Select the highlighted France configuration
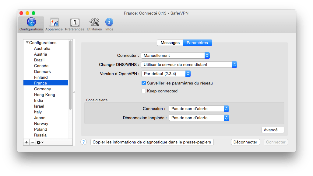Viewport: 313px width, 176px height. (x=46, y=83)
